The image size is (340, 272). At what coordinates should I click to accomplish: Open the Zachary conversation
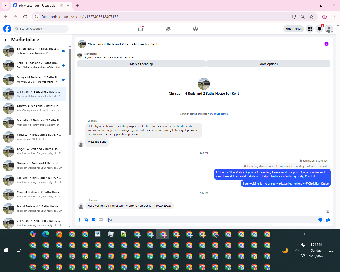coord(34,180)
